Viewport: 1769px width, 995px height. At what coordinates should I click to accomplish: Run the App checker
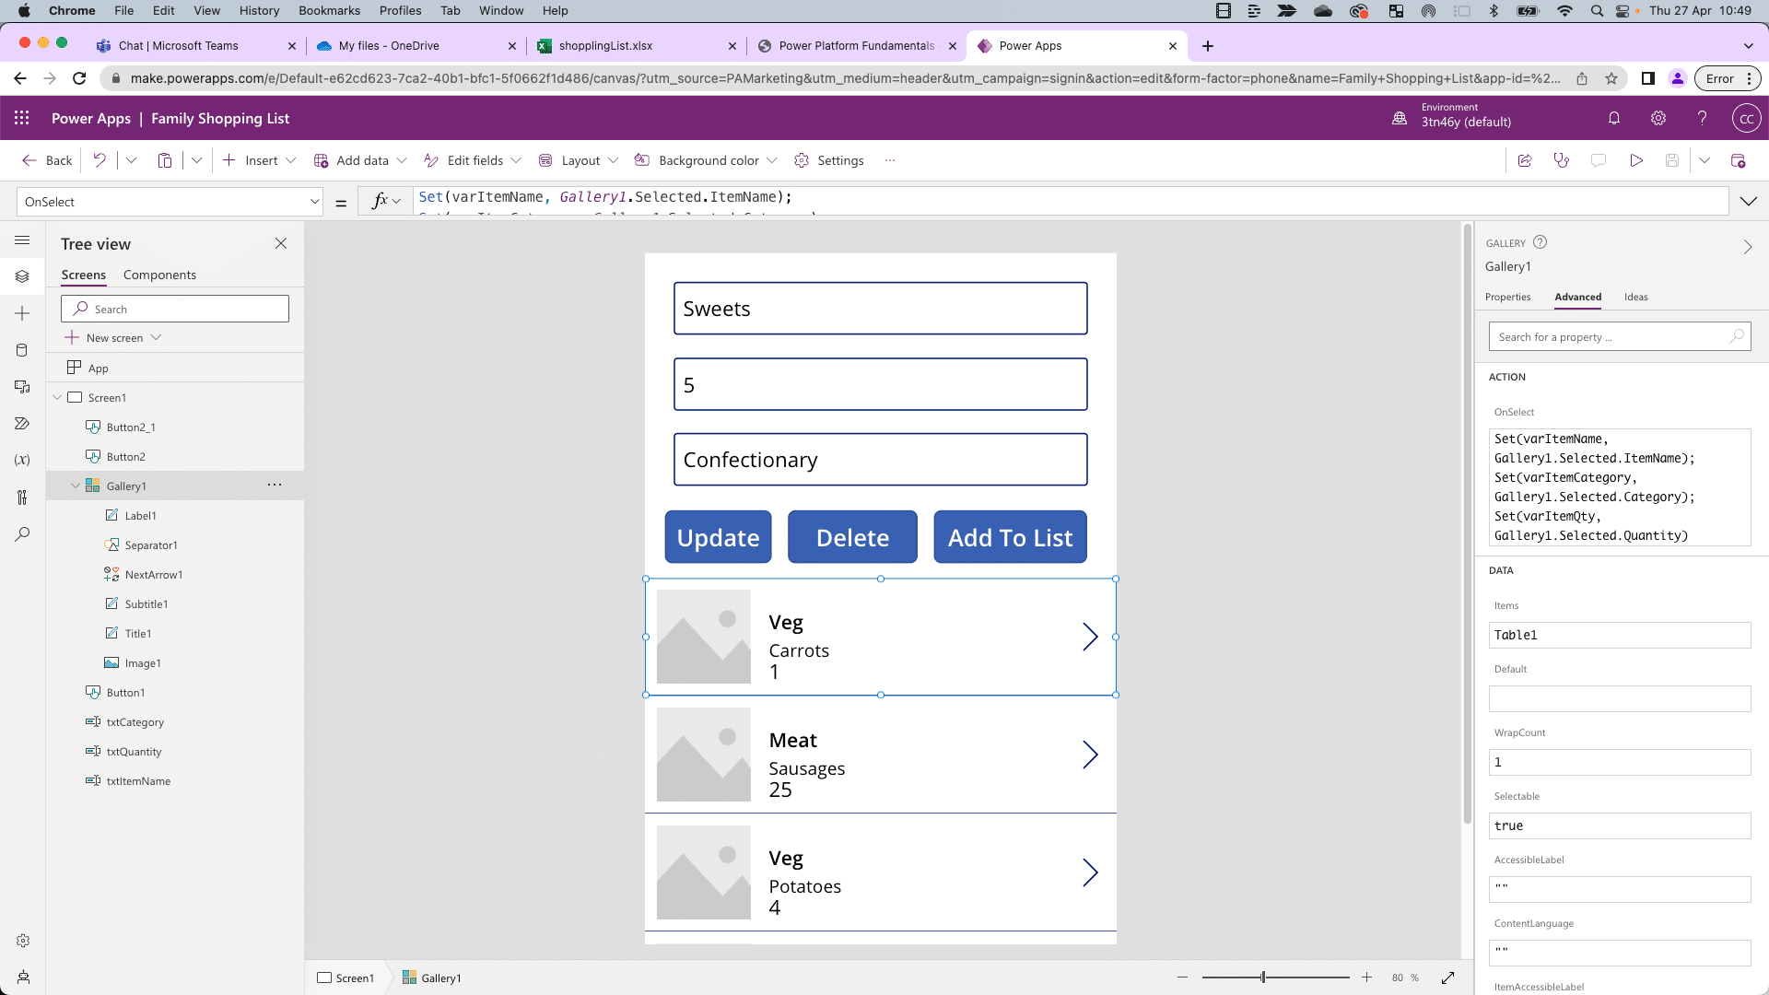pyautogui.click(x=1562, y=160)
